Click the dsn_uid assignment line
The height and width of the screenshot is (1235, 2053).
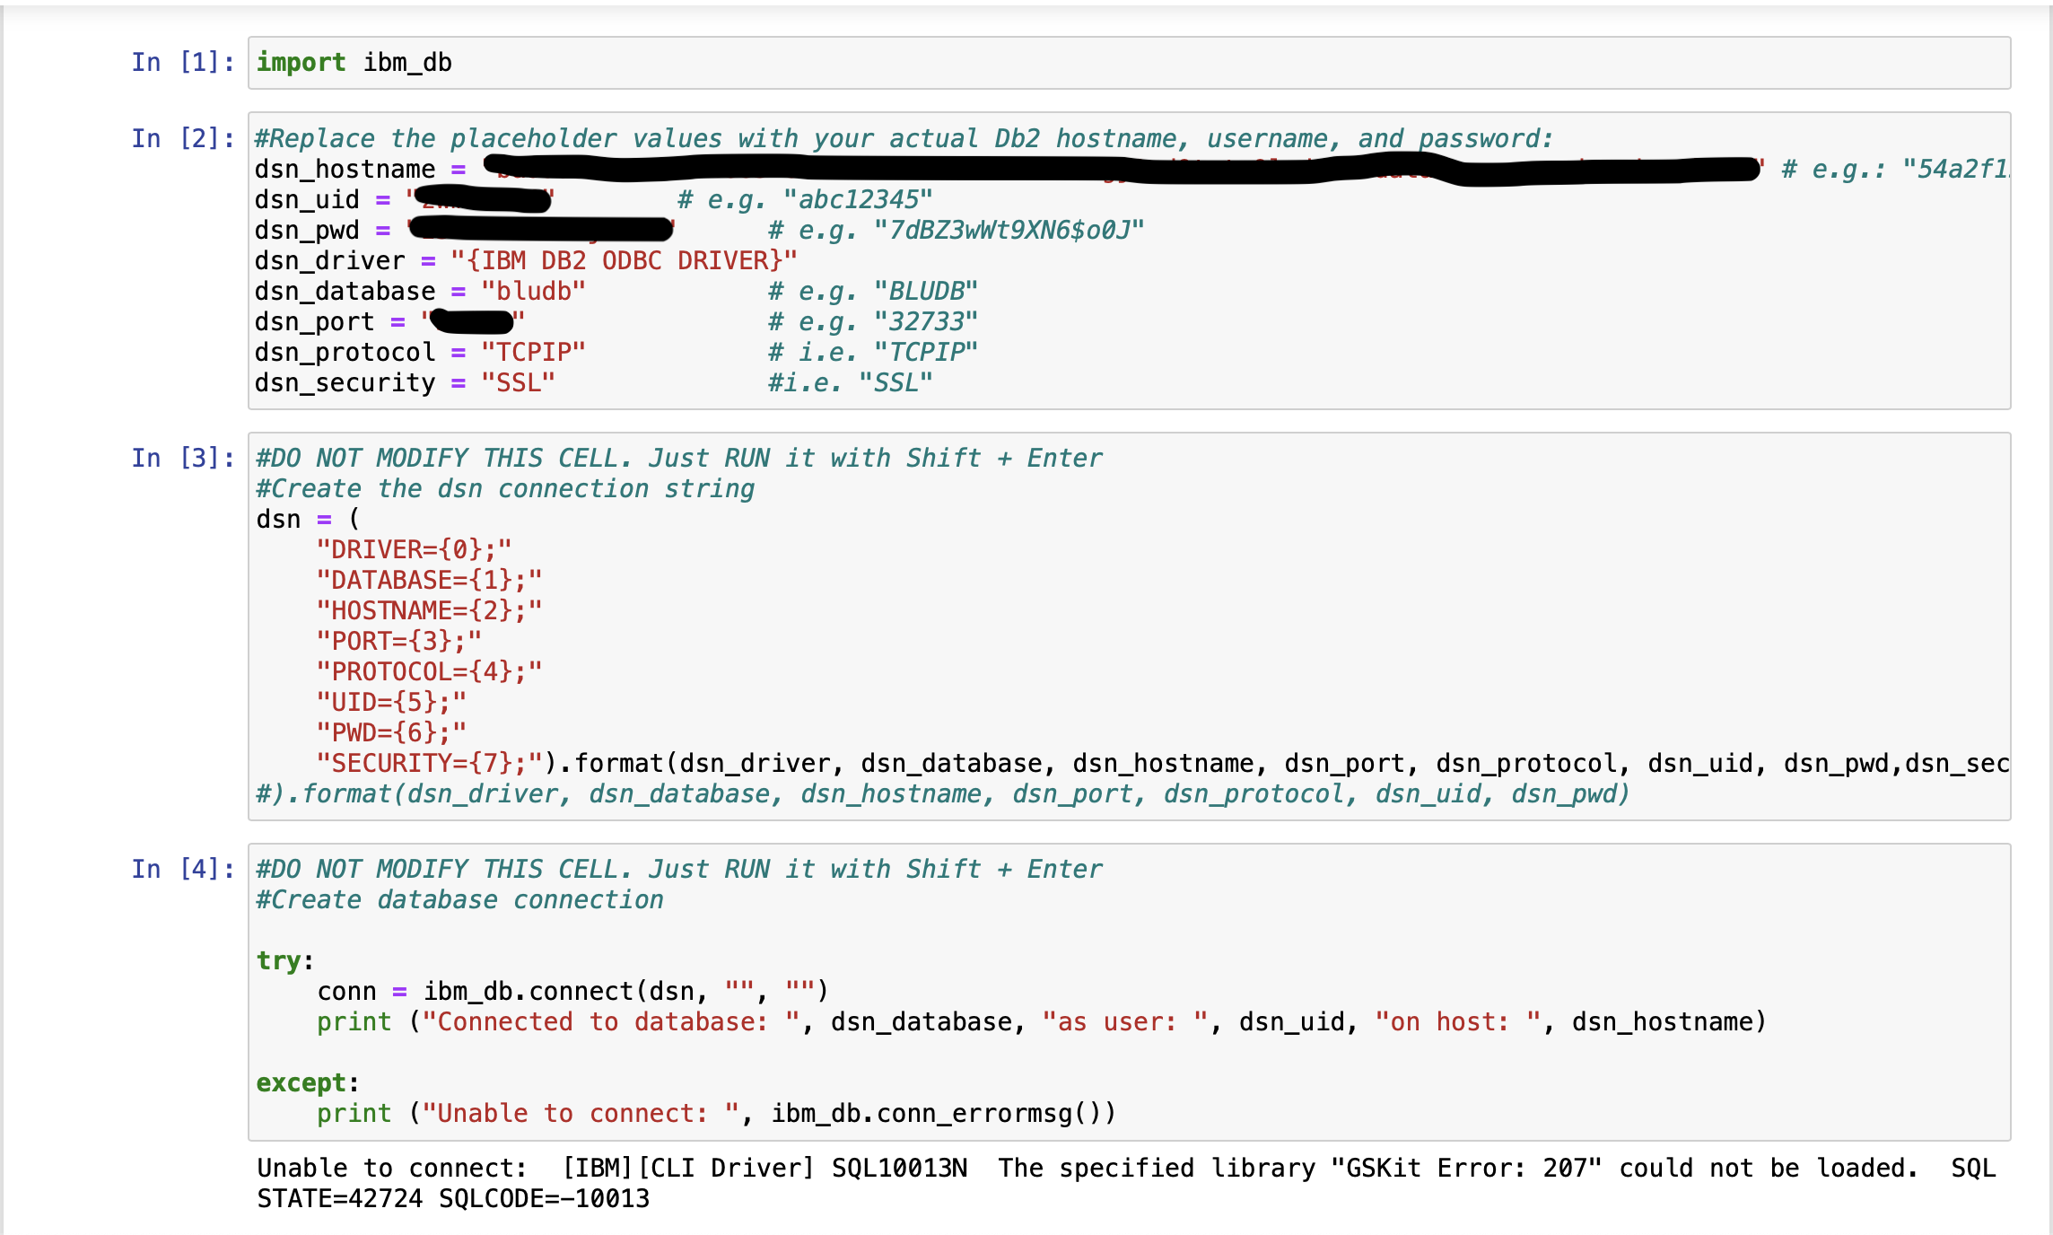coord(307,200)
